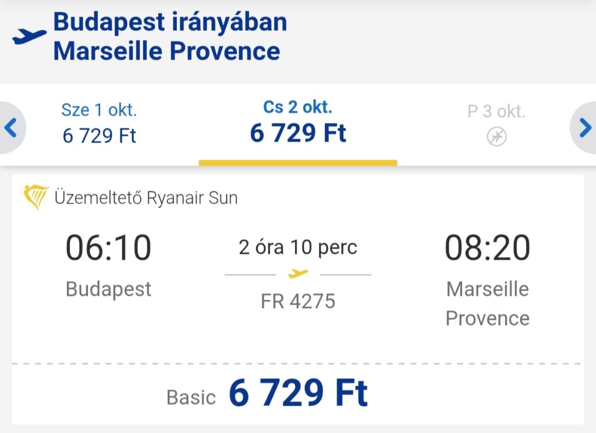This screenshot has width=596, height=433.
Task: Select the P 3 okt. date tab
Action: (496, 123)
